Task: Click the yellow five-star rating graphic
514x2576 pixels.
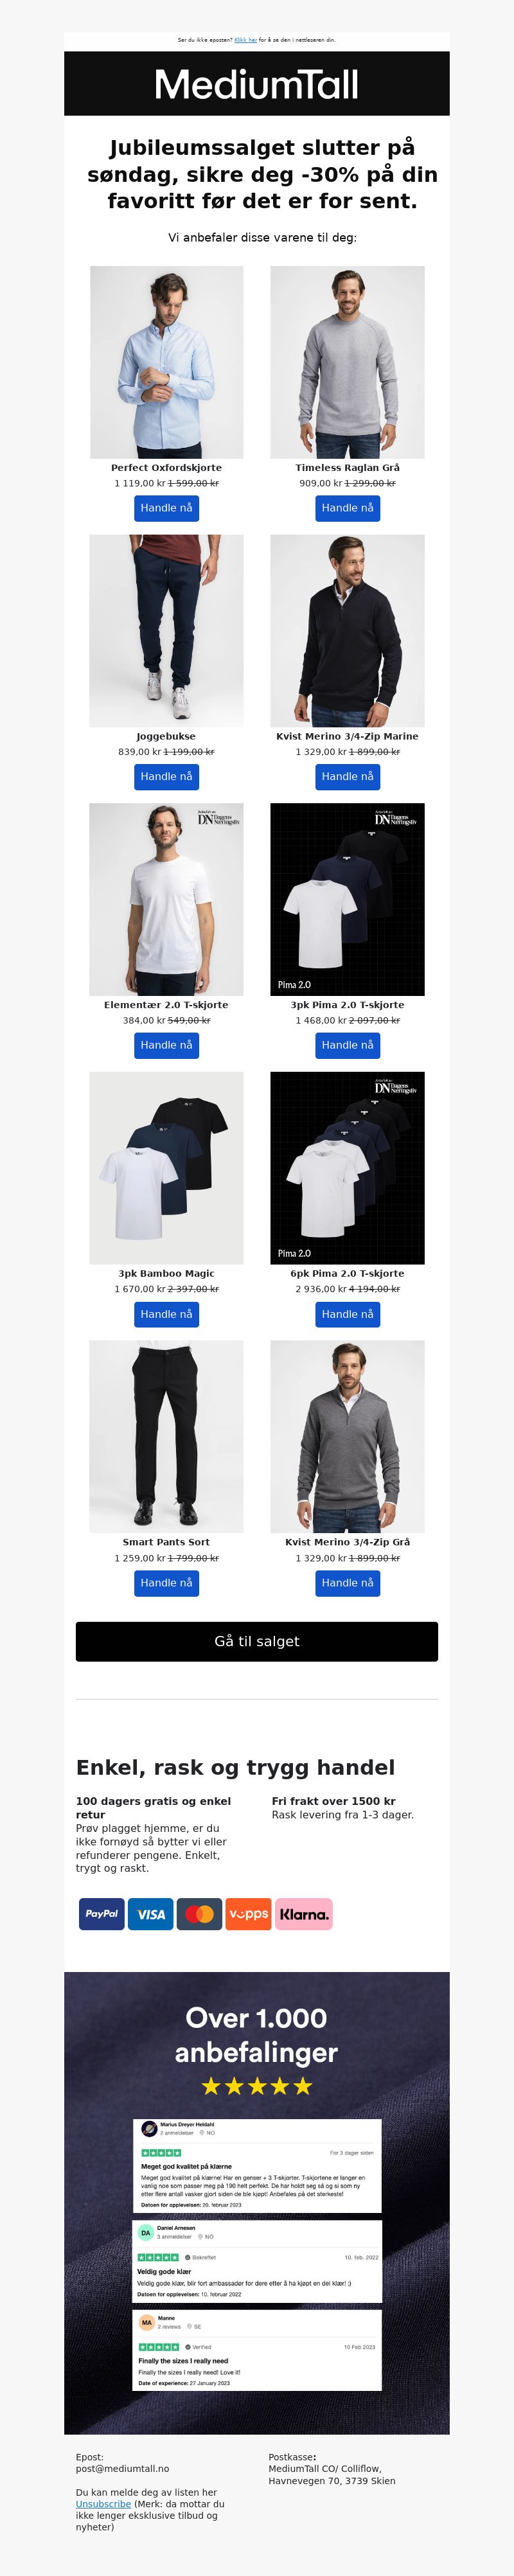Action: click(x=257, y=2086)
